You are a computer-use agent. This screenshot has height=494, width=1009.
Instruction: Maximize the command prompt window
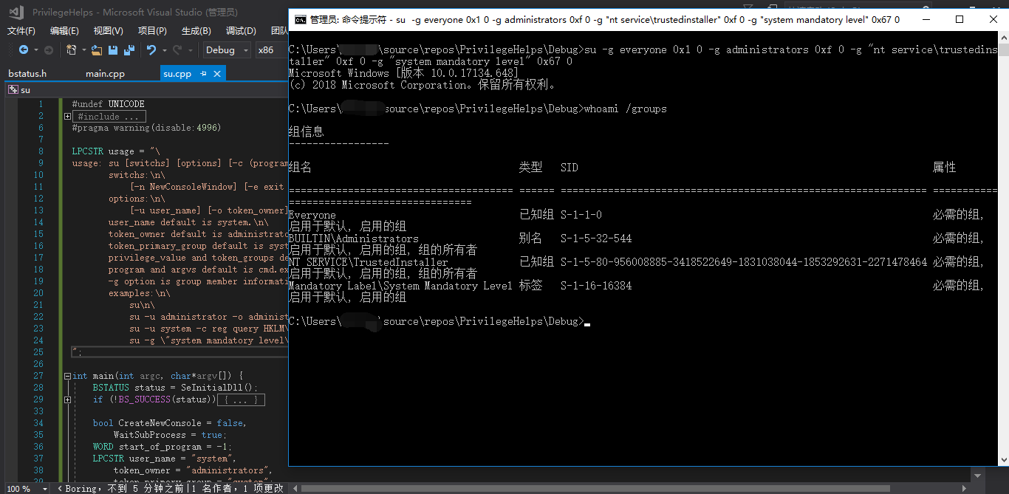(x=960, y=20)
